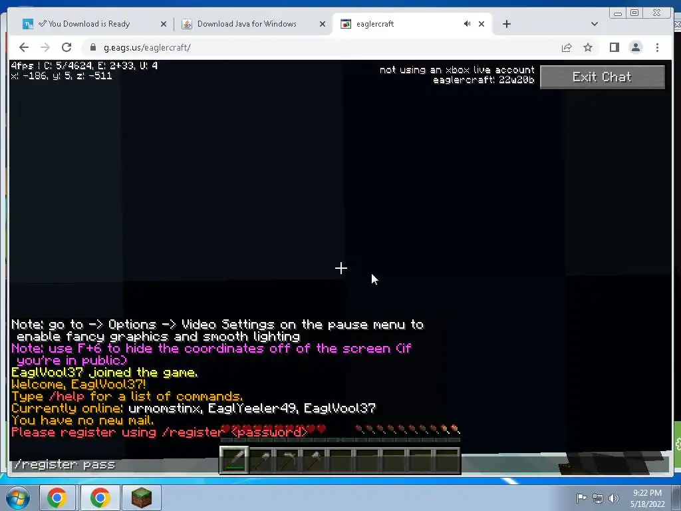681x511 pixels.
Task: Select third hotbar slot with pickaxe
Action: pos(288,460)
